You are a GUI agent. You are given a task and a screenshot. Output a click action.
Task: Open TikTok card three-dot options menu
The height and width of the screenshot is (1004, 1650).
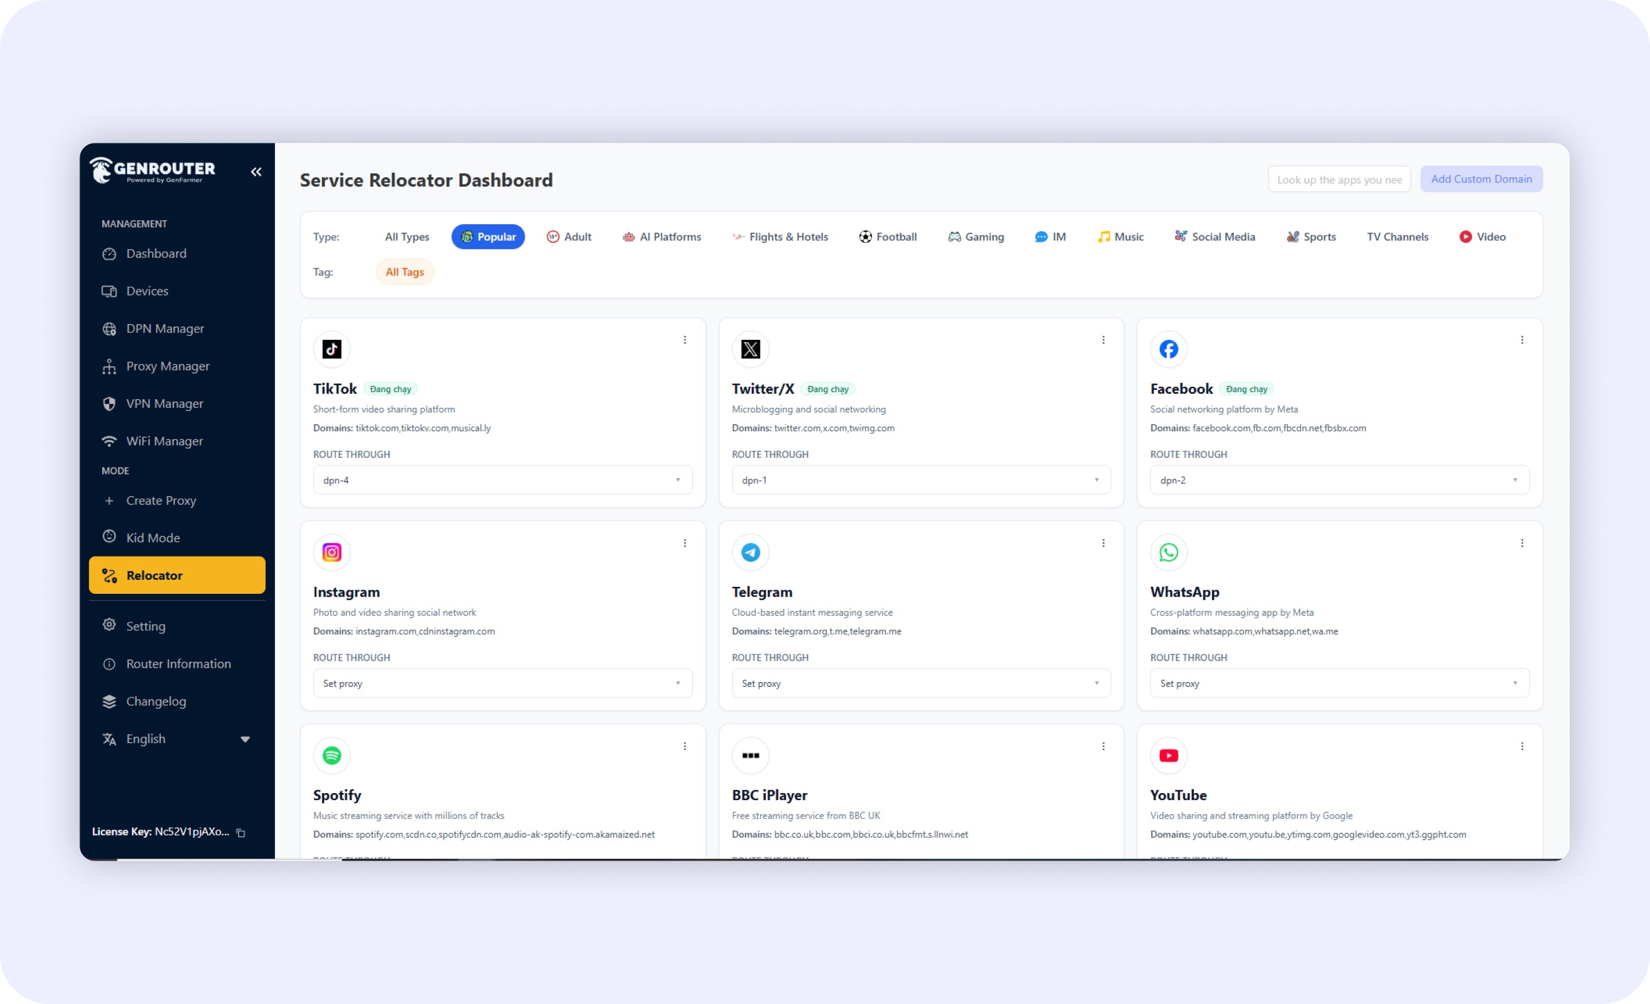click(684, 339)
